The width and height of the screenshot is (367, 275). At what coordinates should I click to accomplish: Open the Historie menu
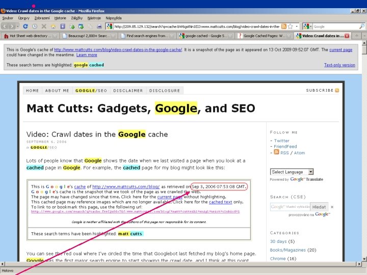(x=60, y=18)
